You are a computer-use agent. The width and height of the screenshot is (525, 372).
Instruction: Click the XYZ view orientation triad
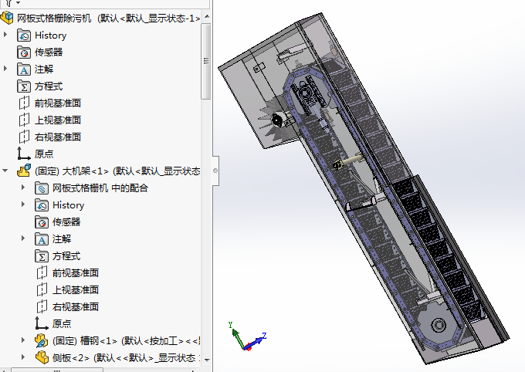click(x=247, y=336)
